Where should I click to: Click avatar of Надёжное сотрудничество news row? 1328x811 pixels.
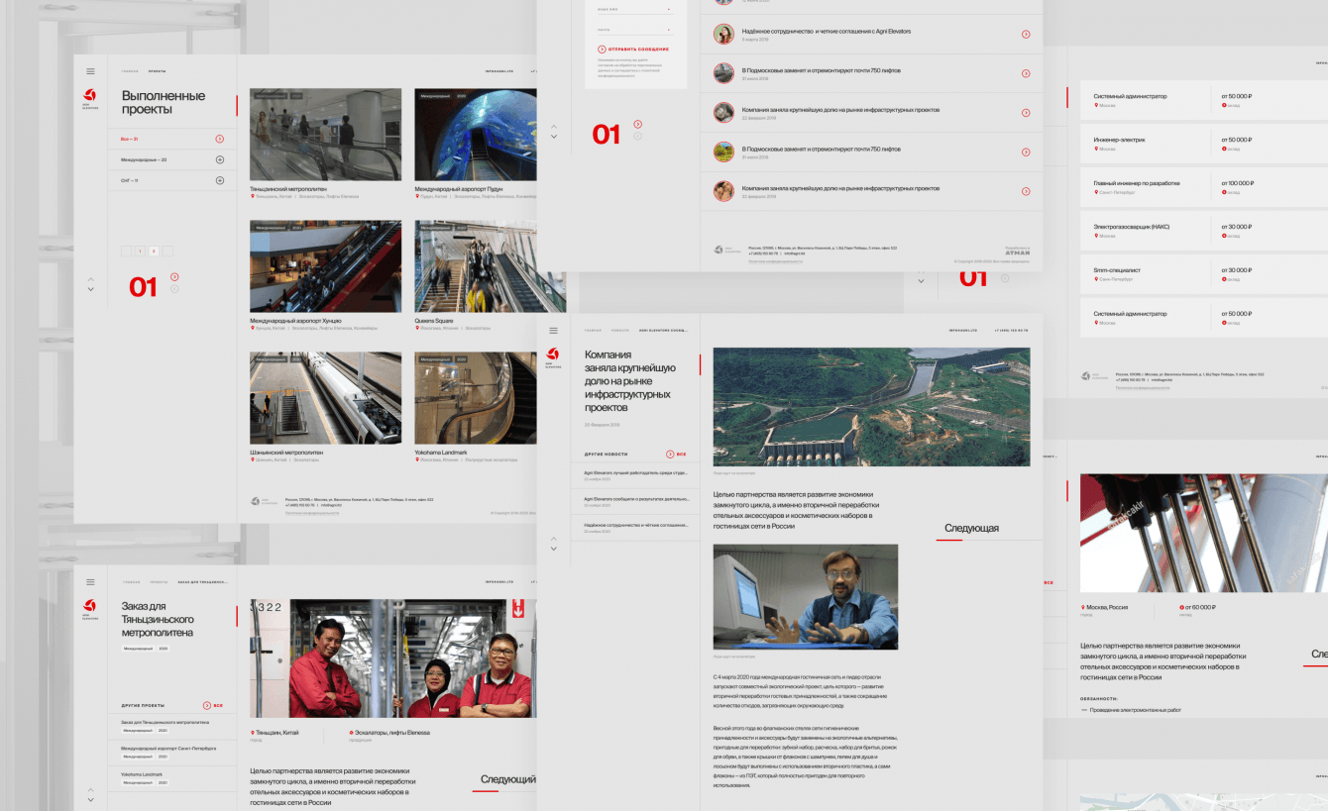tap(723, 34)
